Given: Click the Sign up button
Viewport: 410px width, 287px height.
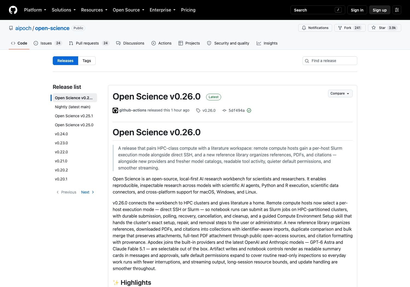Looking at the screenshot, I should click(x=380, y=10).
